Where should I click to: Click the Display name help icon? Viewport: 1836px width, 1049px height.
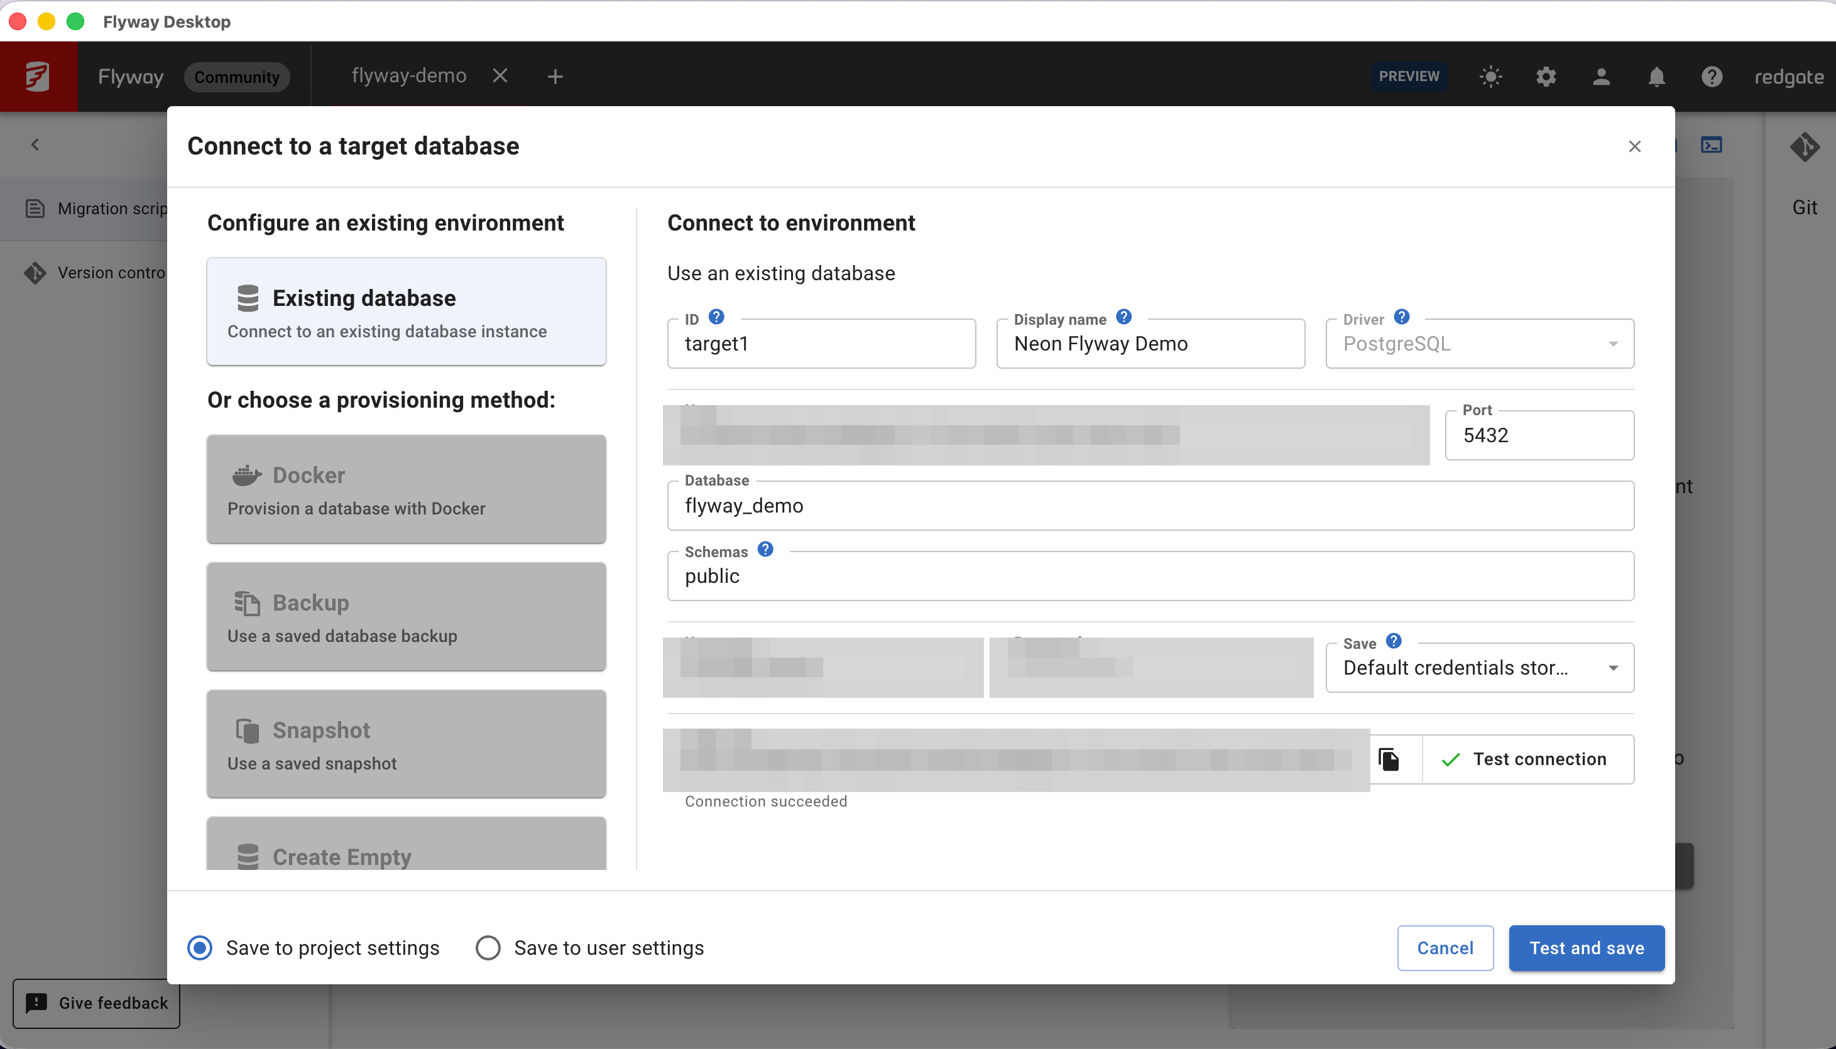coord(1123,317)
